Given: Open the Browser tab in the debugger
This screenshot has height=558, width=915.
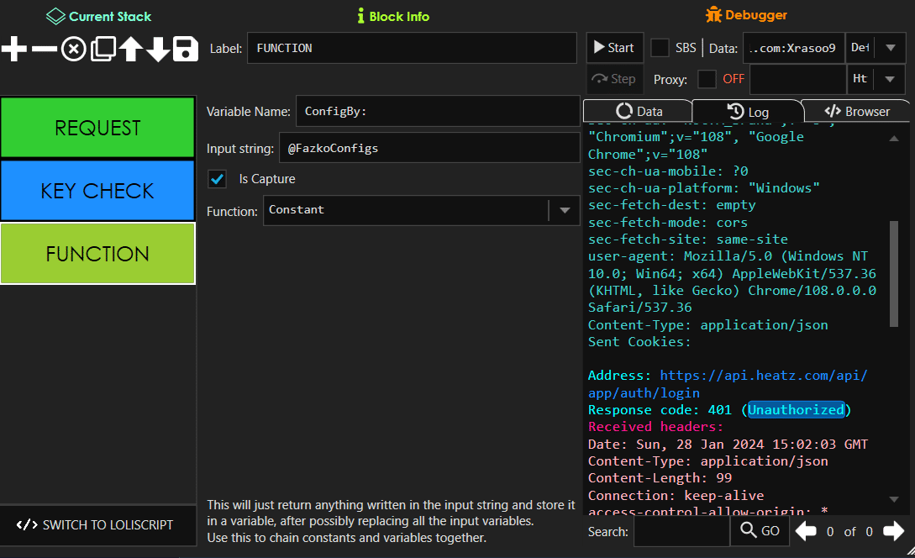Looking at the screenshot, I should 856,110.
